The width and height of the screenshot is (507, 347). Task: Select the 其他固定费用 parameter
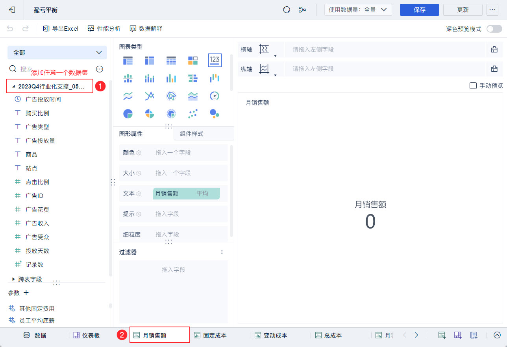point(37,309)
